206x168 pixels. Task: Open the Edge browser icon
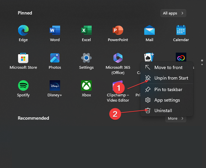23,31
